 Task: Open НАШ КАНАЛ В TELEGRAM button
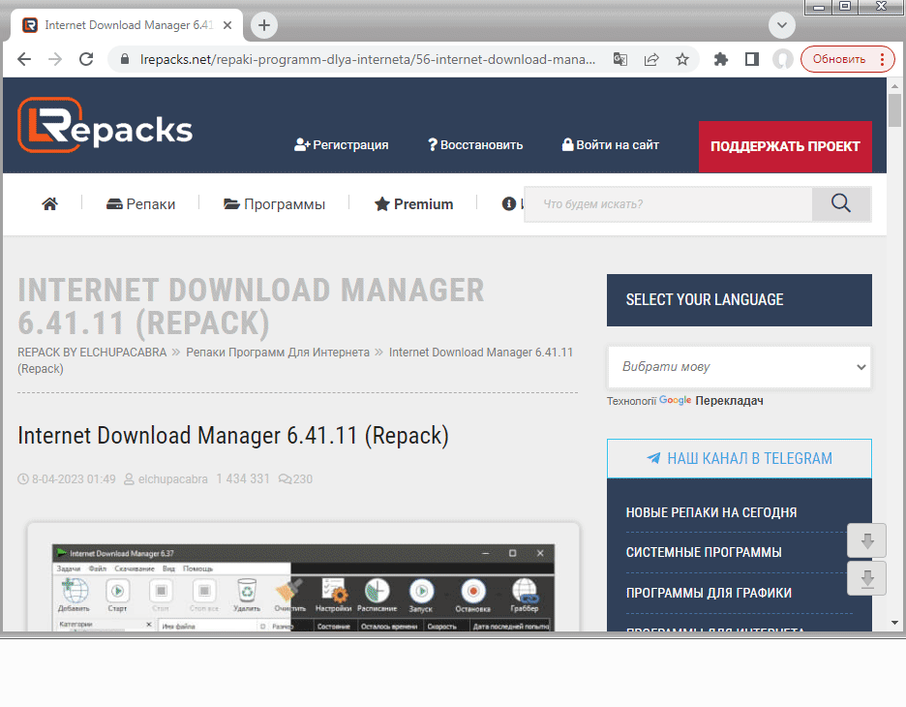point(739,458)
